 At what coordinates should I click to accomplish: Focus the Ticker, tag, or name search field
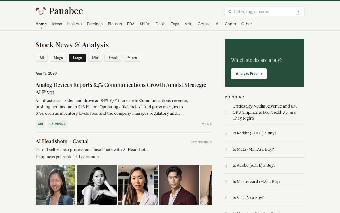click(264, 12)
